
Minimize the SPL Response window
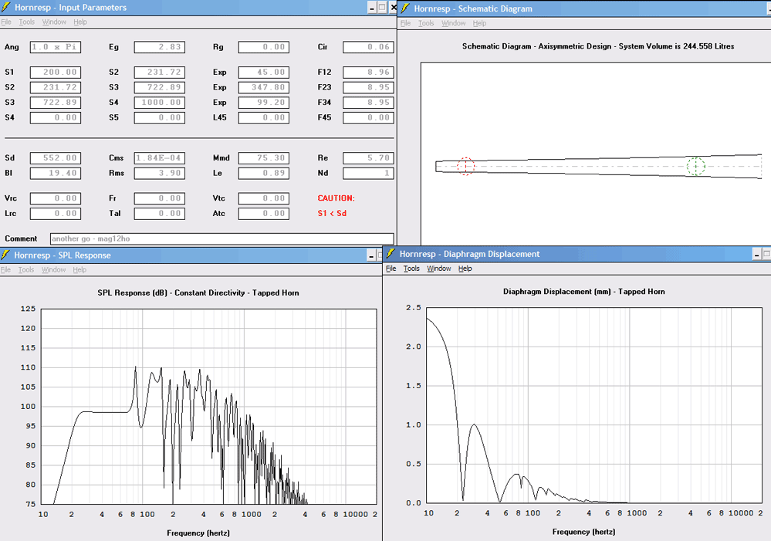click(372, 255)
